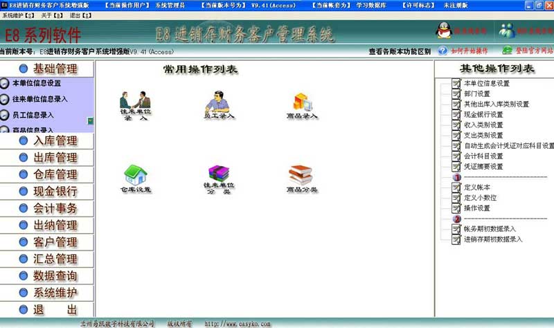This screenshot has height=328, width=554.
Task: Click the note icon next to 定义帐本
Action: coord(456,187)
